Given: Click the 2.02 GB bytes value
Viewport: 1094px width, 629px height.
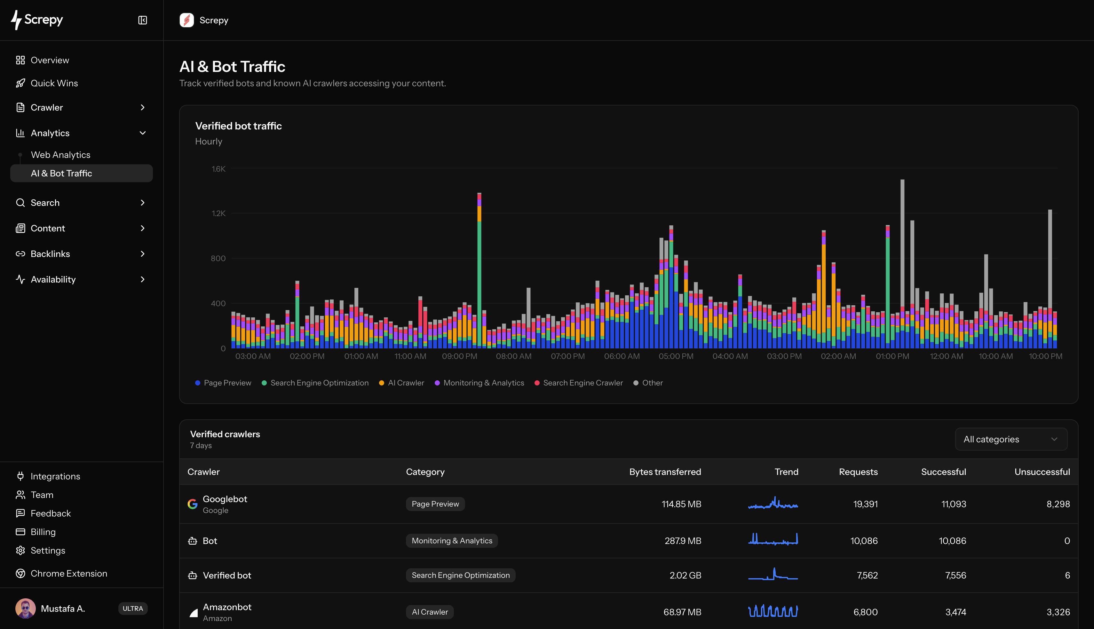Looking at the screenshot, I should [x=685, y=575].
